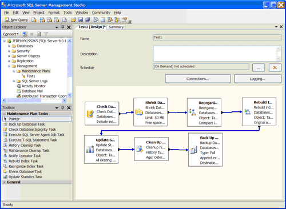
Task: Expand the Replication node
Action: coord(9,61)
